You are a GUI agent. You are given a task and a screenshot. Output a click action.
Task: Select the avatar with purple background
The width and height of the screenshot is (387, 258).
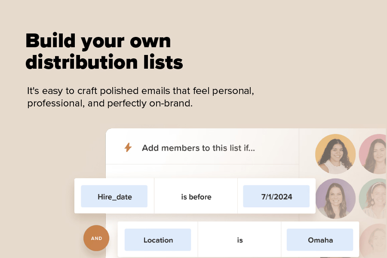coord(335,198)
